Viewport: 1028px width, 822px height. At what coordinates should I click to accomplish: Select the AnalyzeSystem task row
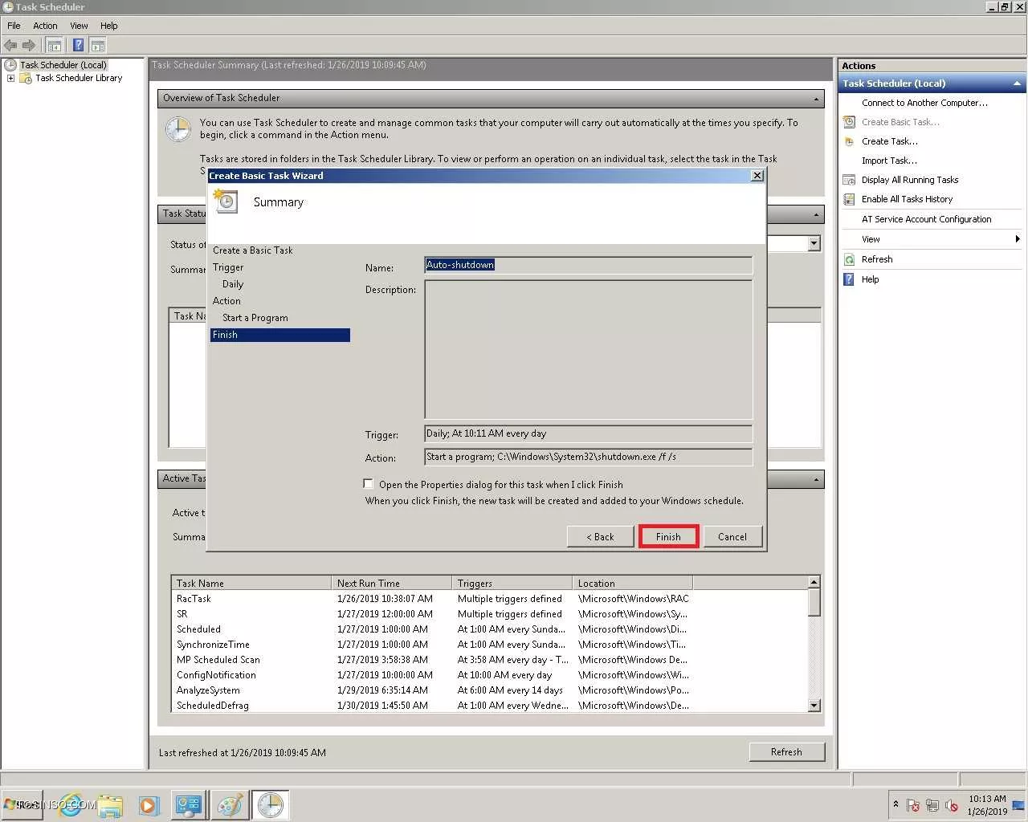490,690
